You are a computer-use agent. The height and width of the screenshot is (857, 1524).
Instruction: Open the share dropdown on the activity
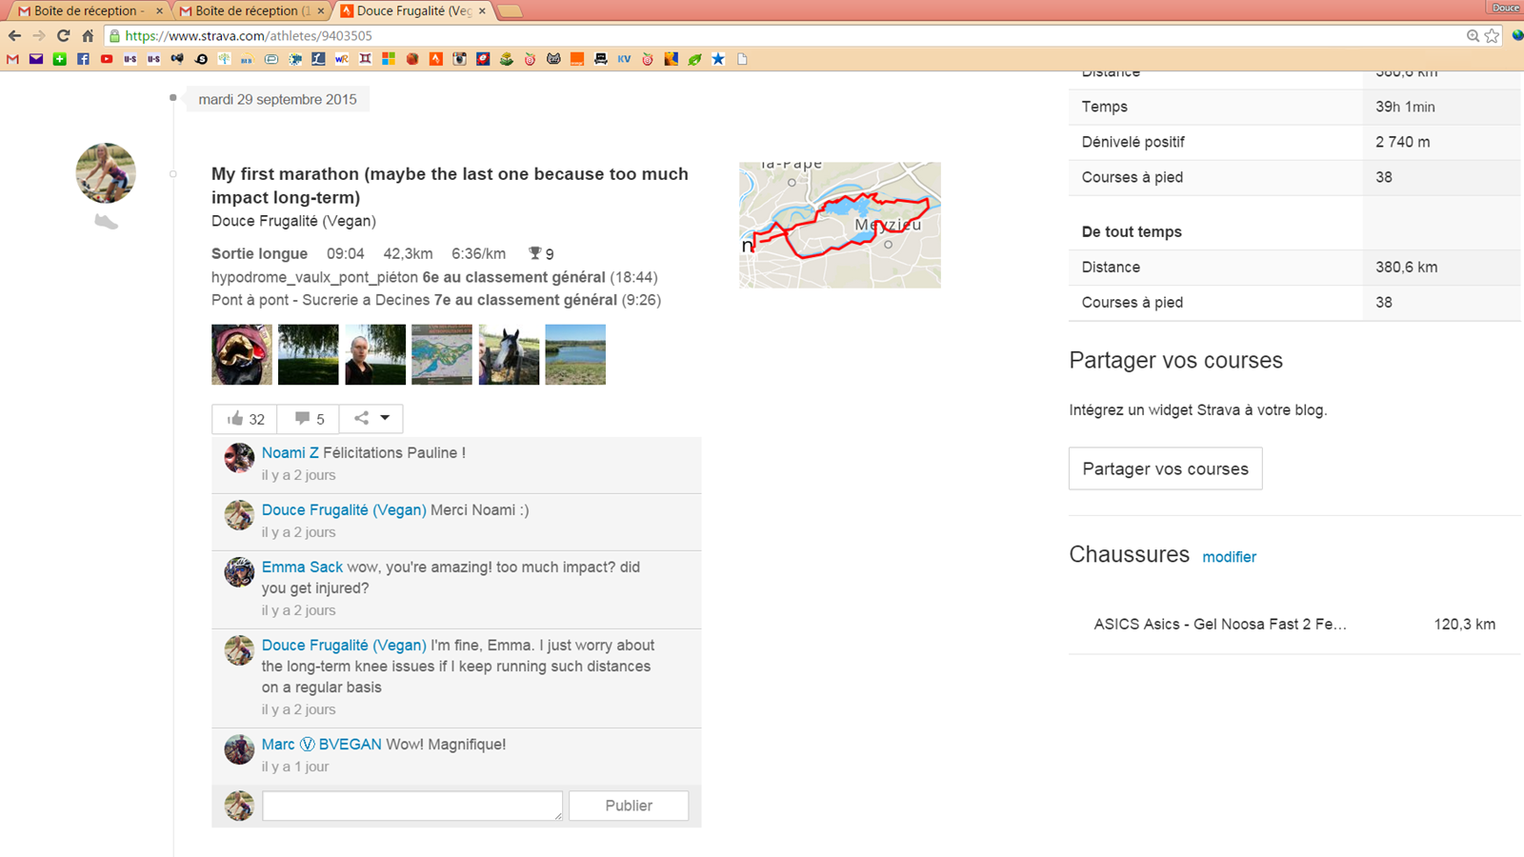coord(371,418)
